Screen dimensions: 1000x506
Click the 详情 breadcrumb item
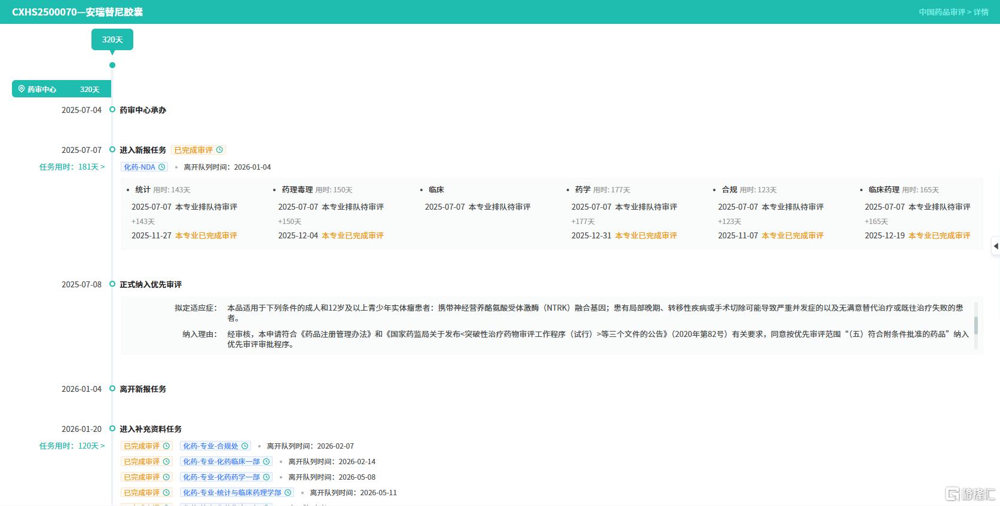click(x=981, y=12)
